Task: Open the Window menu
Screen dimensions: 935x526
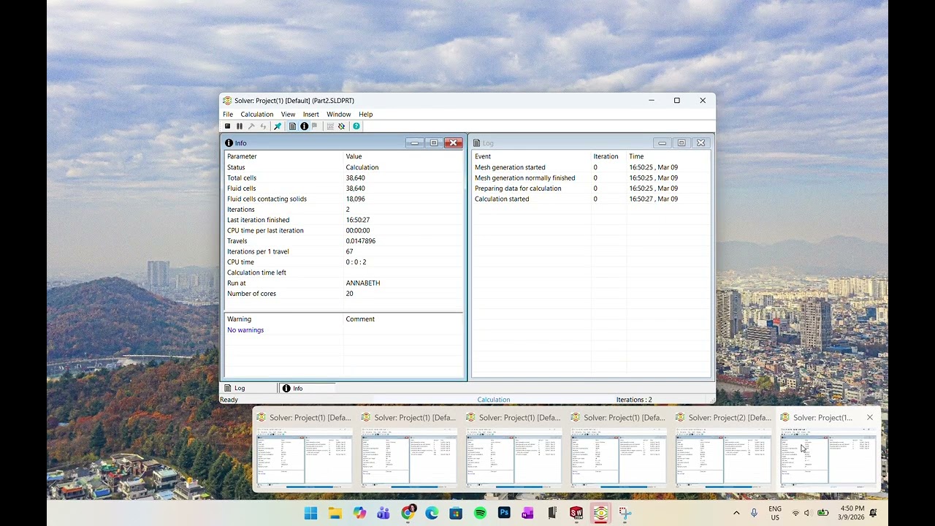Action: click(339, 114)
